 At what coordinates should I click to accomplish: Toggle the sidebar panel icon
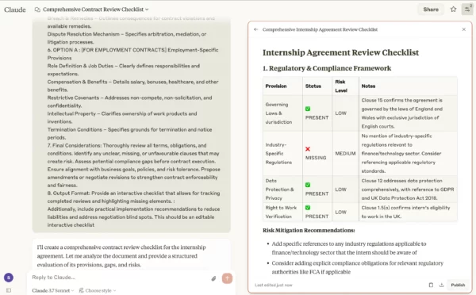(x=9, y=290)
